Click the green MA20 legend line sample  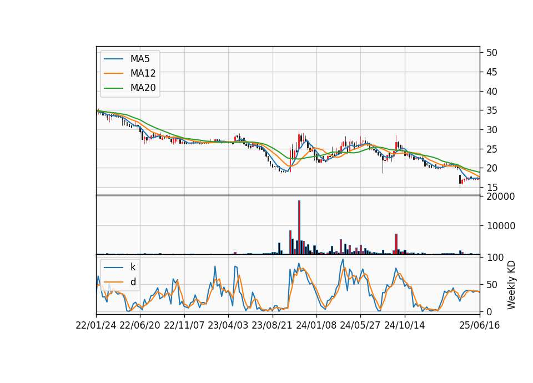[113, 88]
